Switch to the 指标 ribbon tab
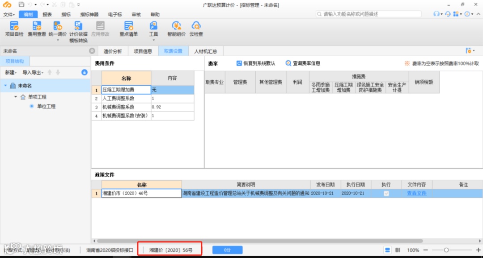 click(x=66, y=14)
